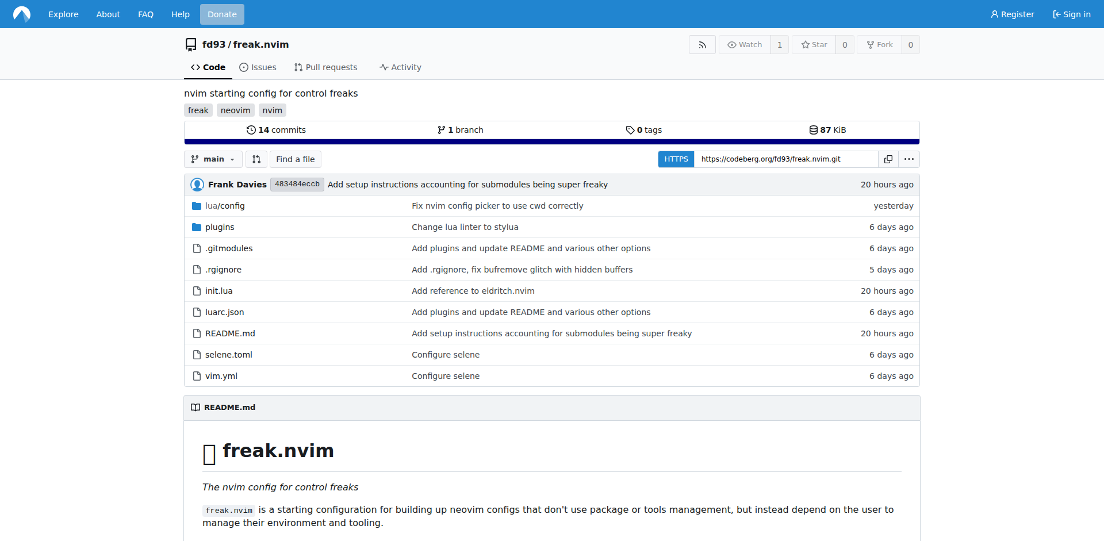Open the plugins folder
This screenshot has height=541, width=1104.
(220, 227)
